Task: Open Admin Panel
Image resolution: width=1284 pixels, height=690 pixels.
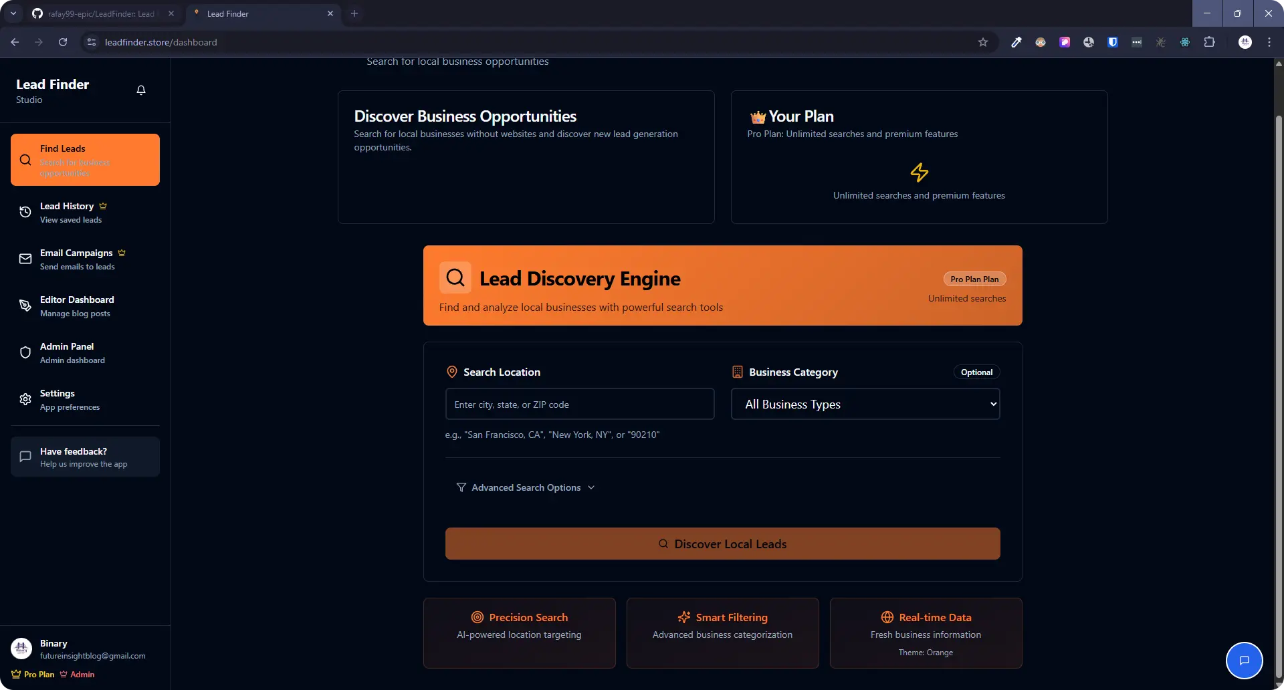Action: coord(85,352)
